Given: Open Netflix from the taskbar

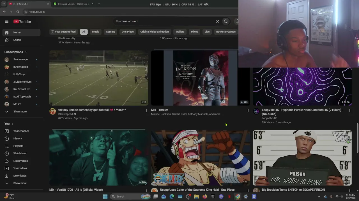Looking at the screenshot, I should tap(229, 197).
